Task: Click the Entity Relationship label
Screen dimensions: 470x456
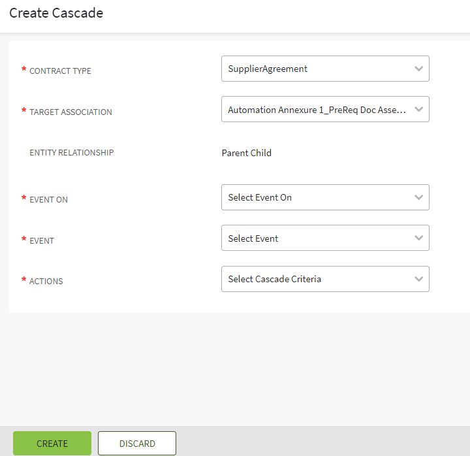Action: click(72, 152)
